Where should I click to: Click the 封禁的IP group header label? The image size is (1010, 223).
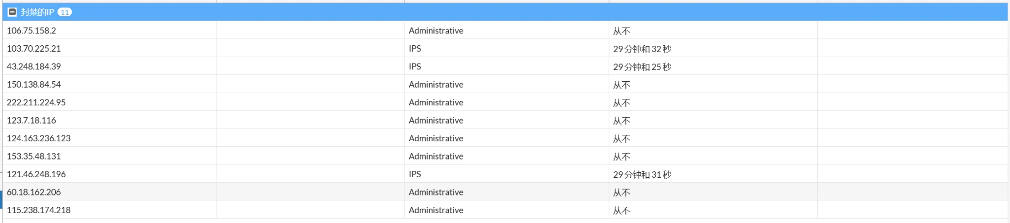[37, 12]
